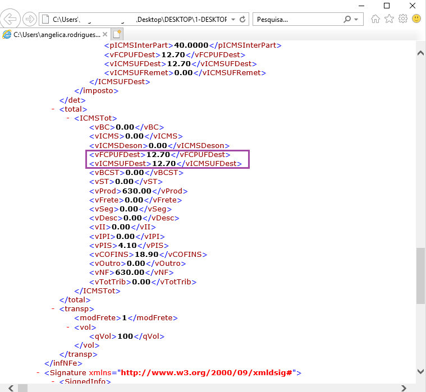Close the angelica.rodrigues tab
Screen dimensions: 426x392
105,34
